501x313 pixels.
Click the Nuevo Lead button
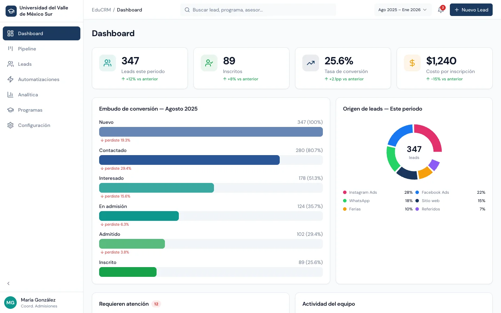point(471,10)
